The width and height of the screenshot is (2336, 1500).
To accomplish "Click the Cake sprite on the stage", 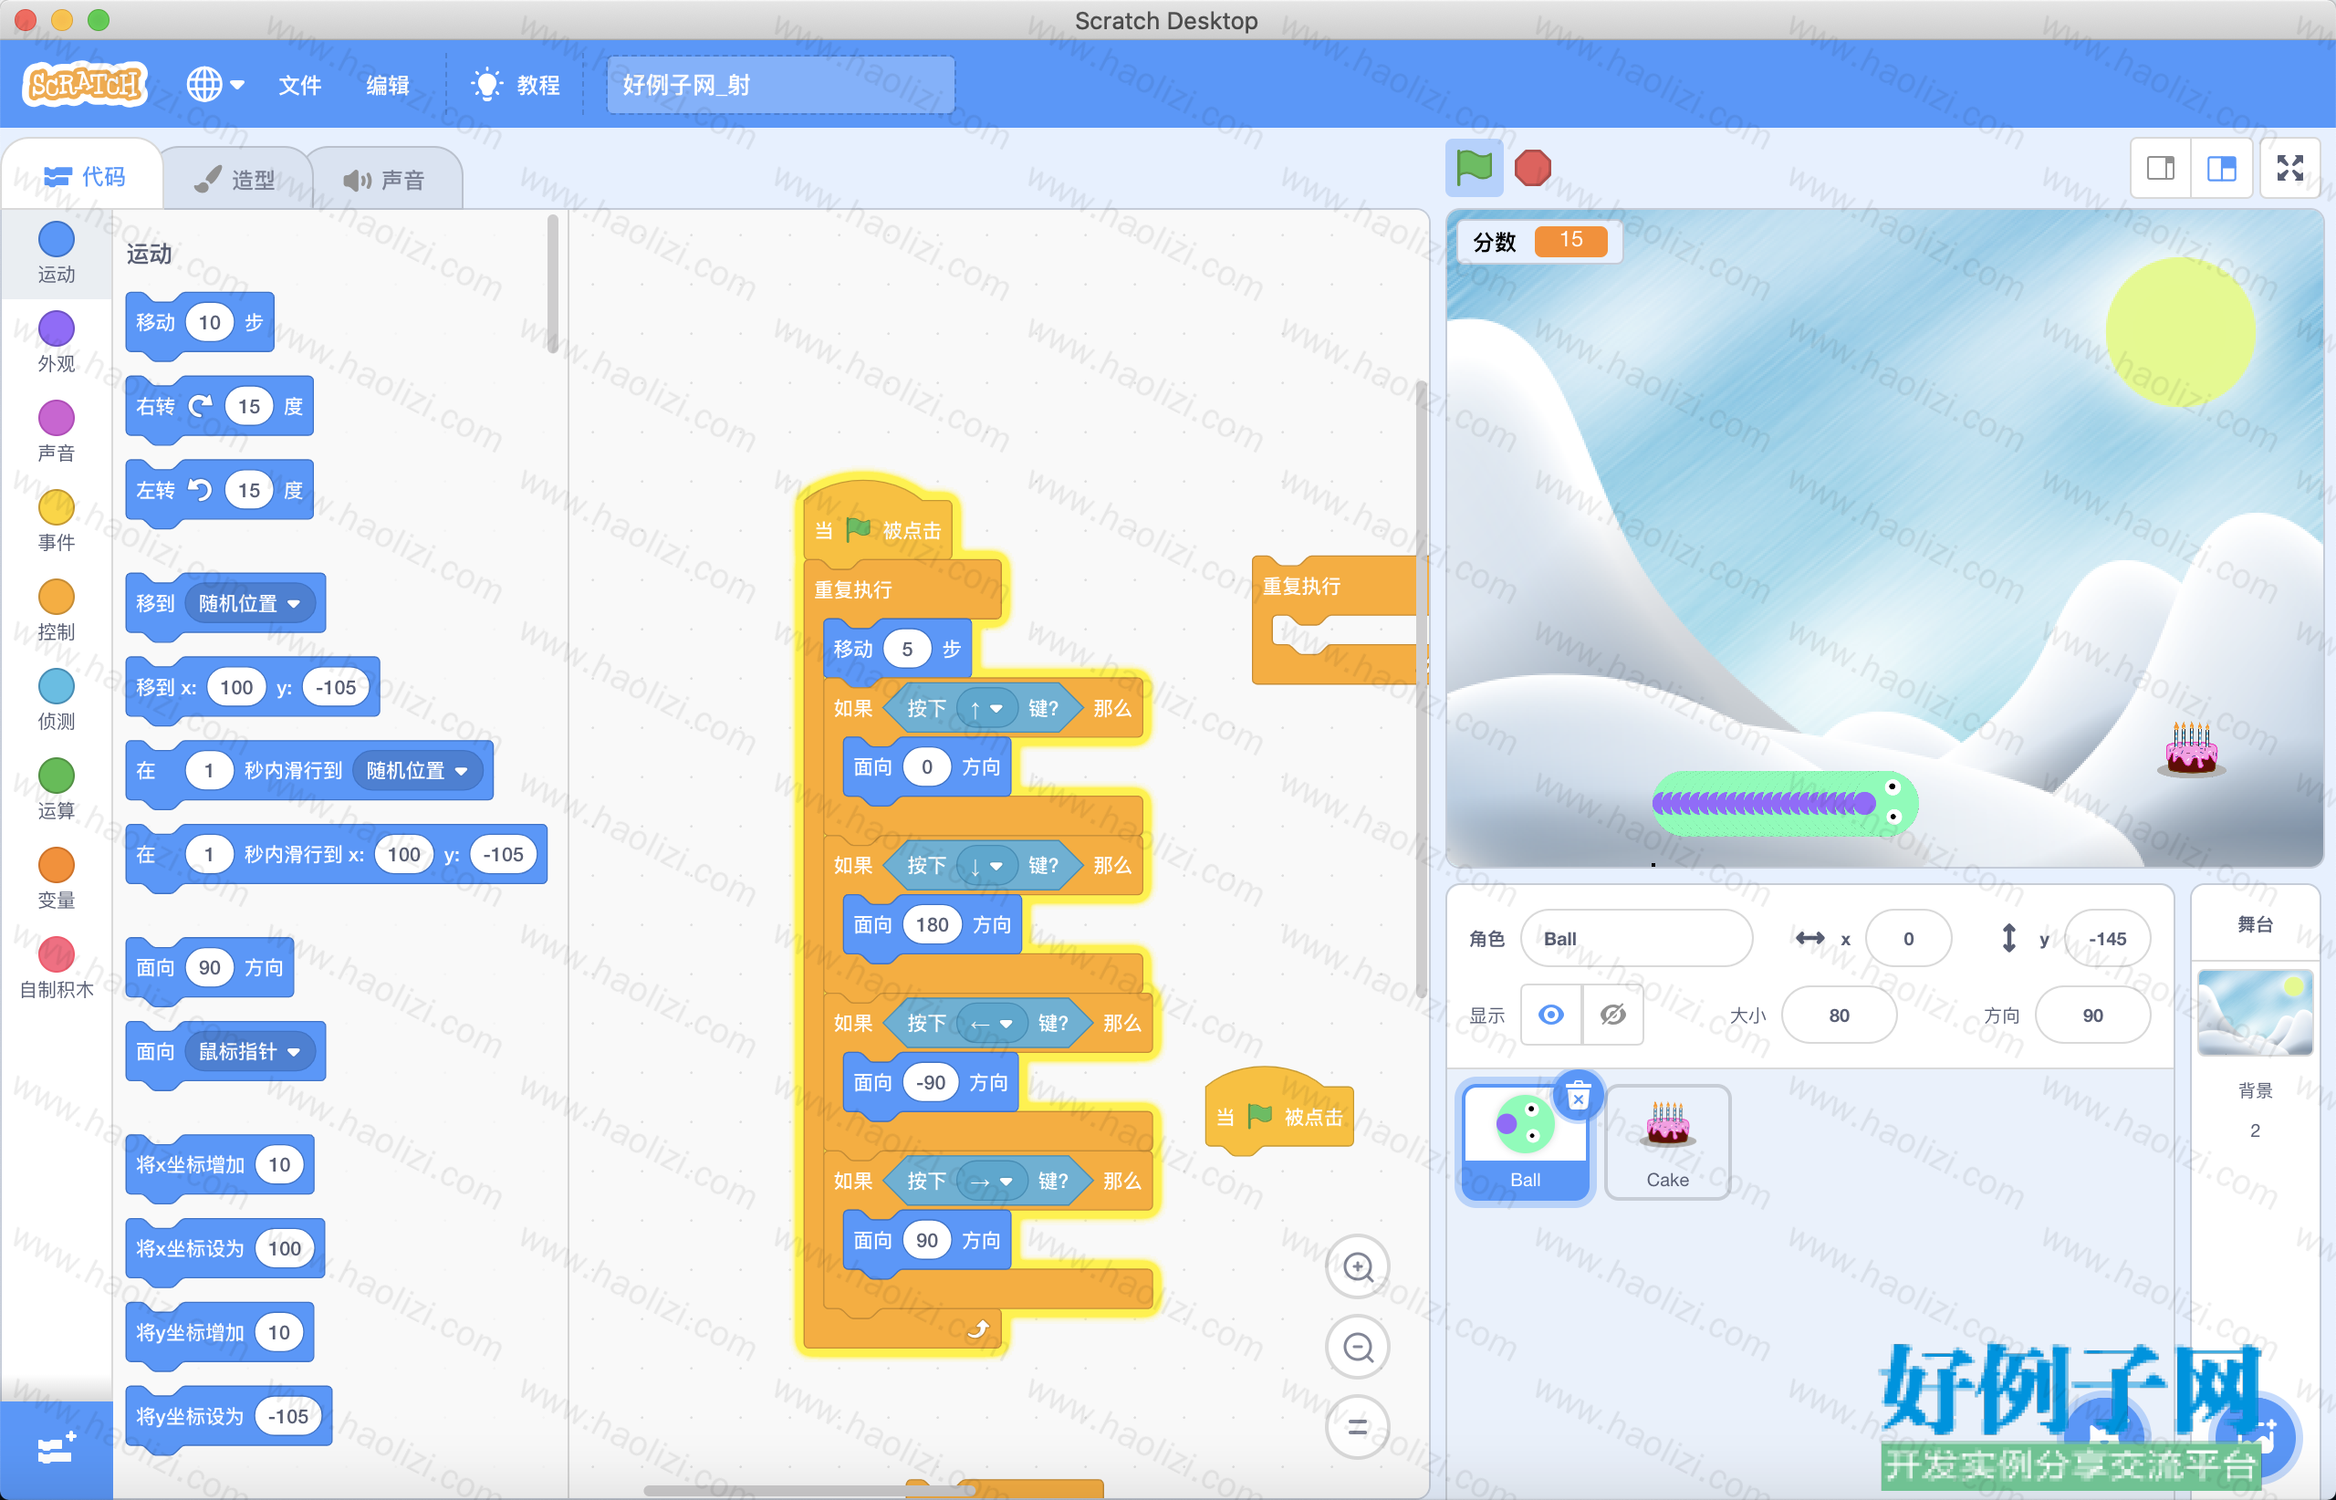I will tap(2192, 748).
